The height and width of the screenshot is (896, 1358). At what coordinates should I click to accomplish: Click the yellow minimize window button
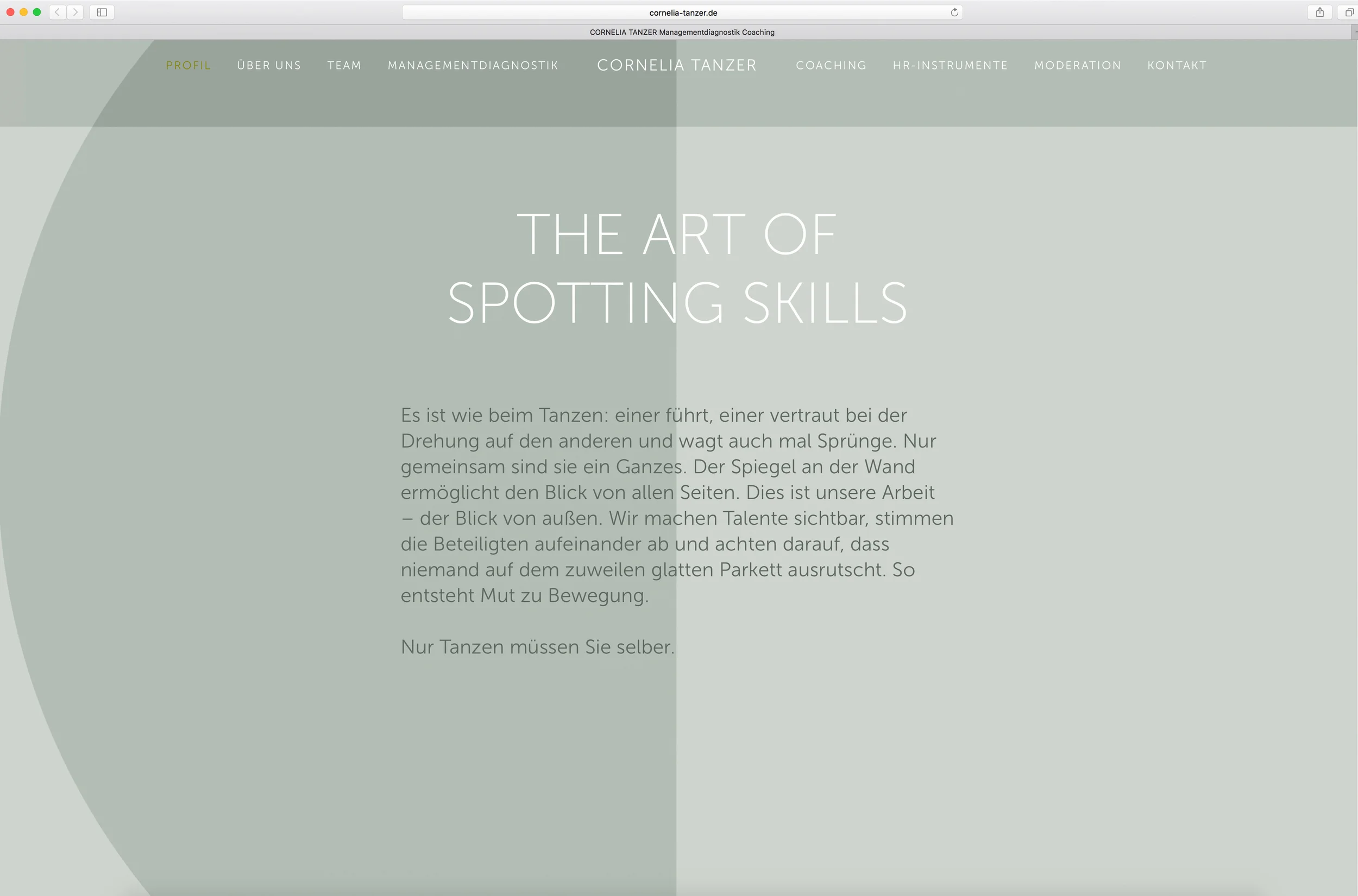(23, 12)
